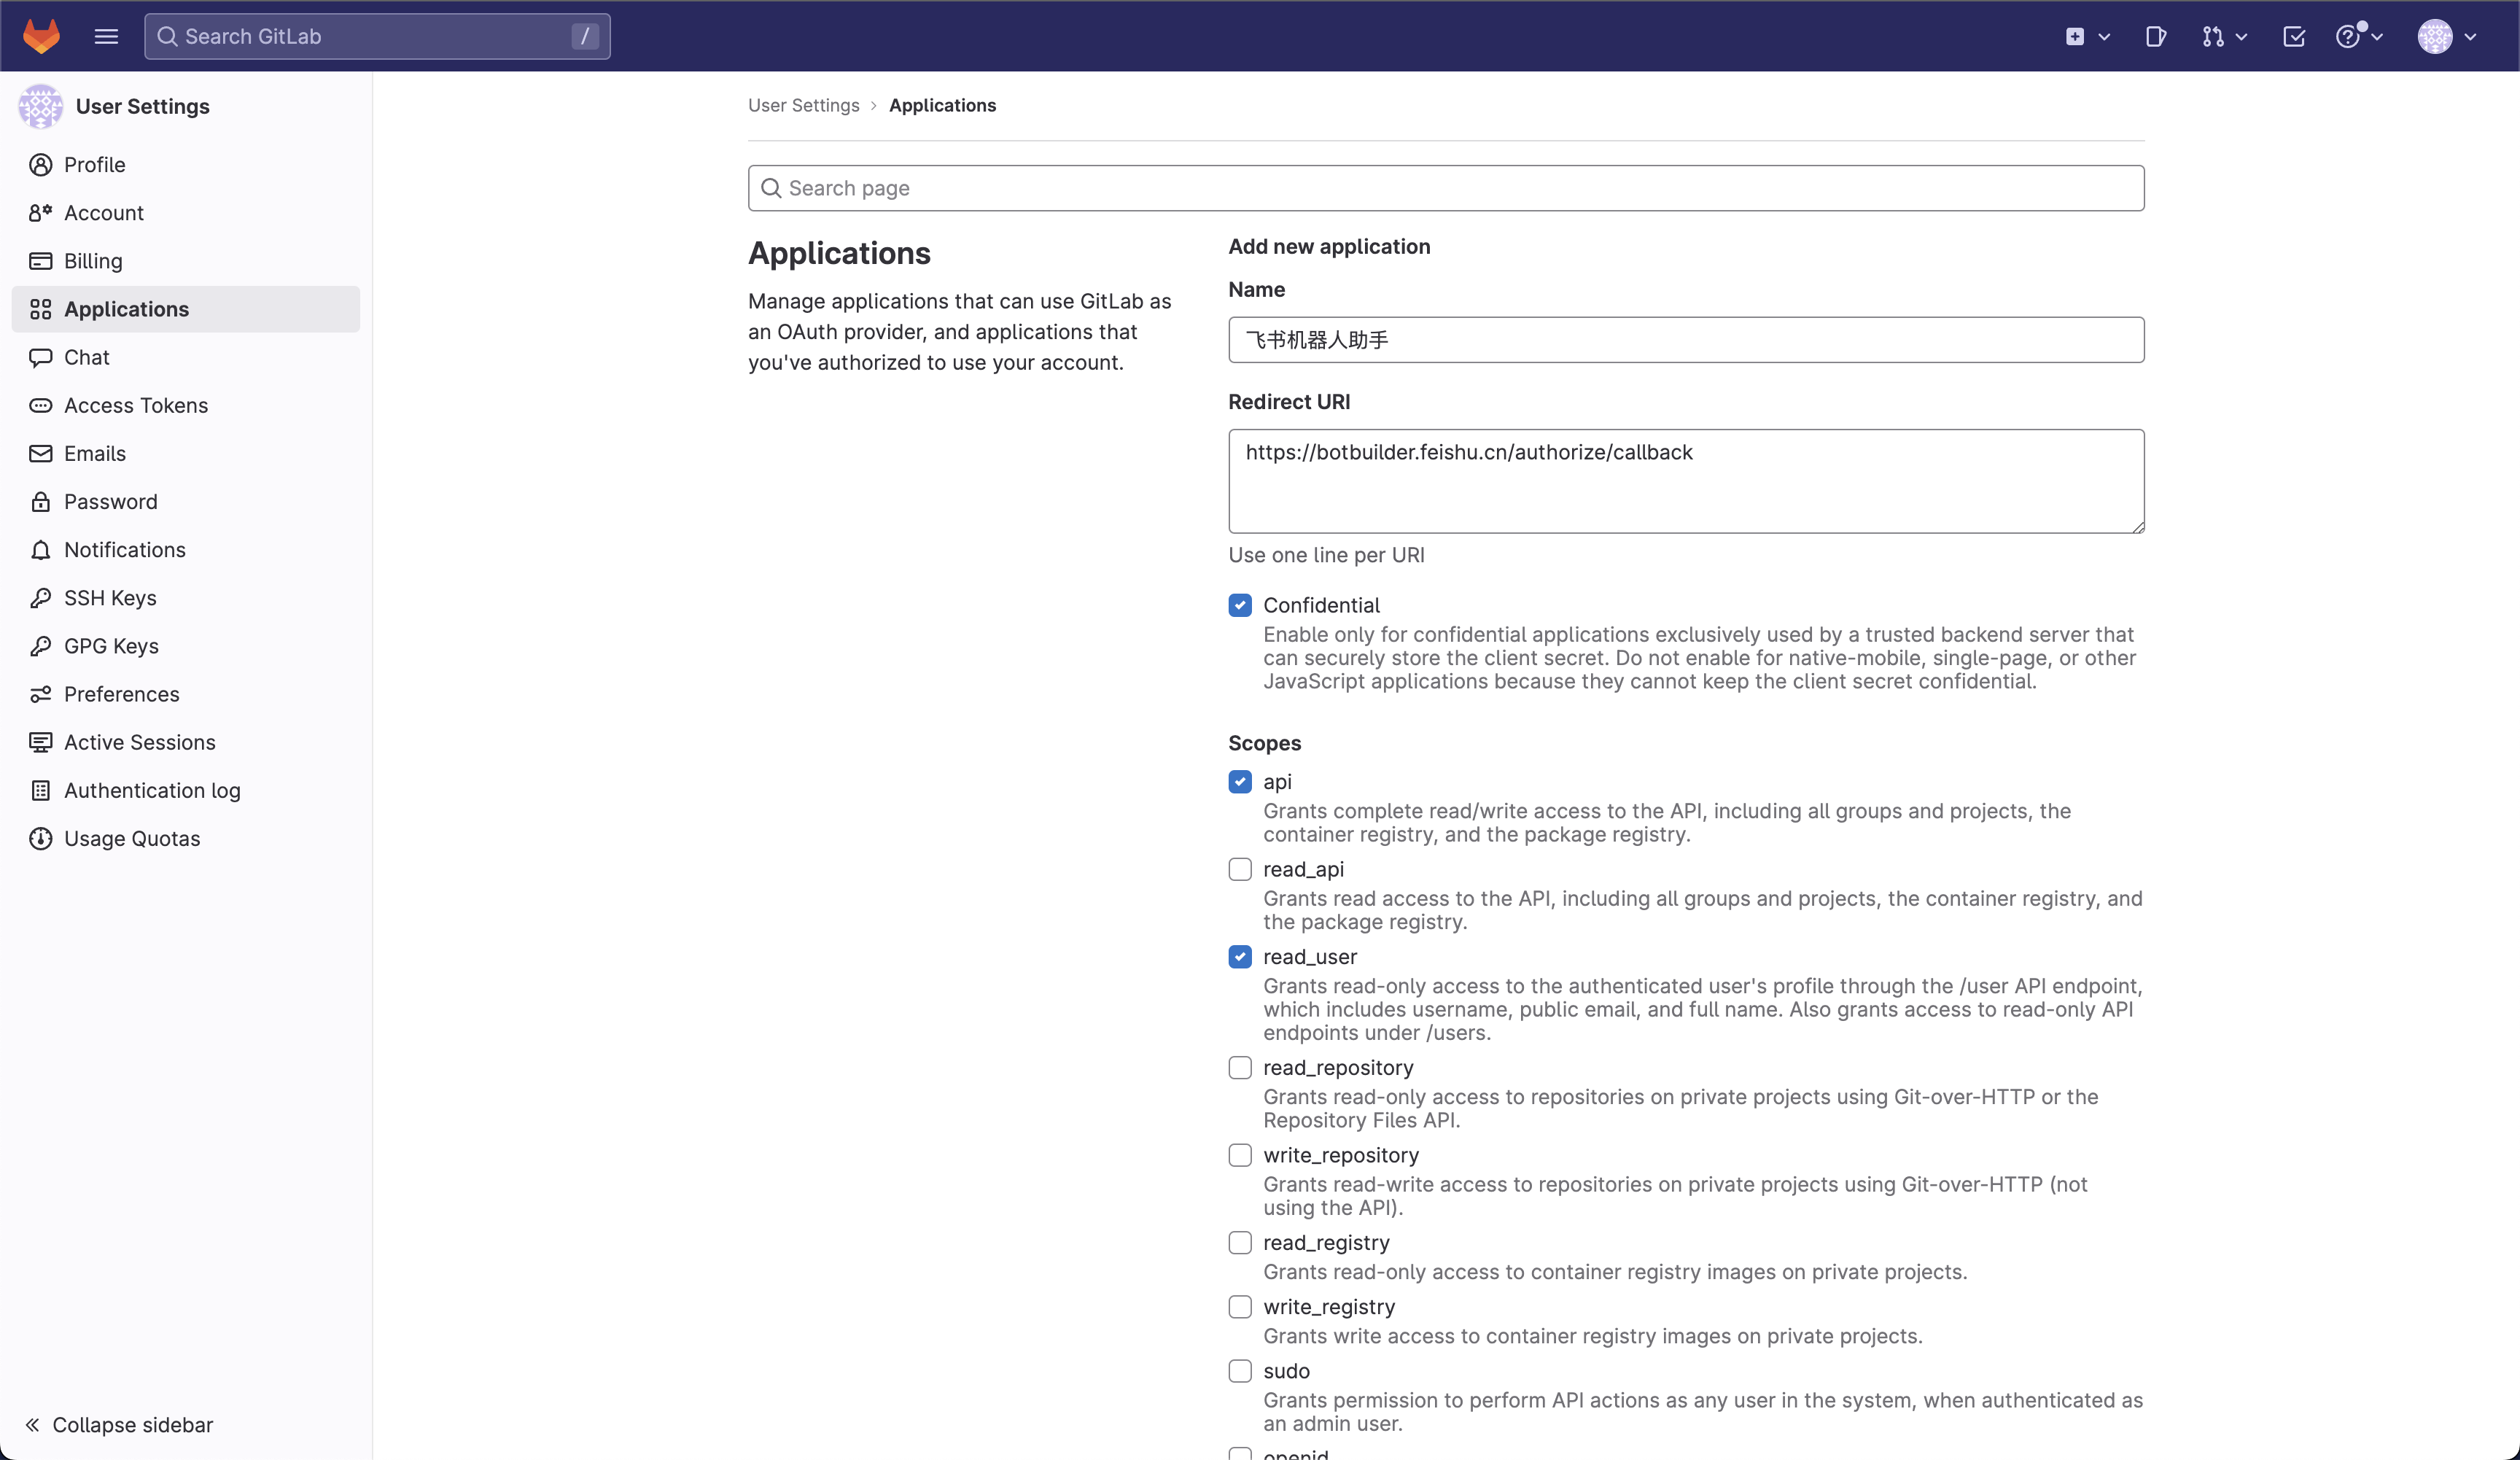Open Billing settings link
Screen dimensions: 2520x1460
tap(185, 261)
